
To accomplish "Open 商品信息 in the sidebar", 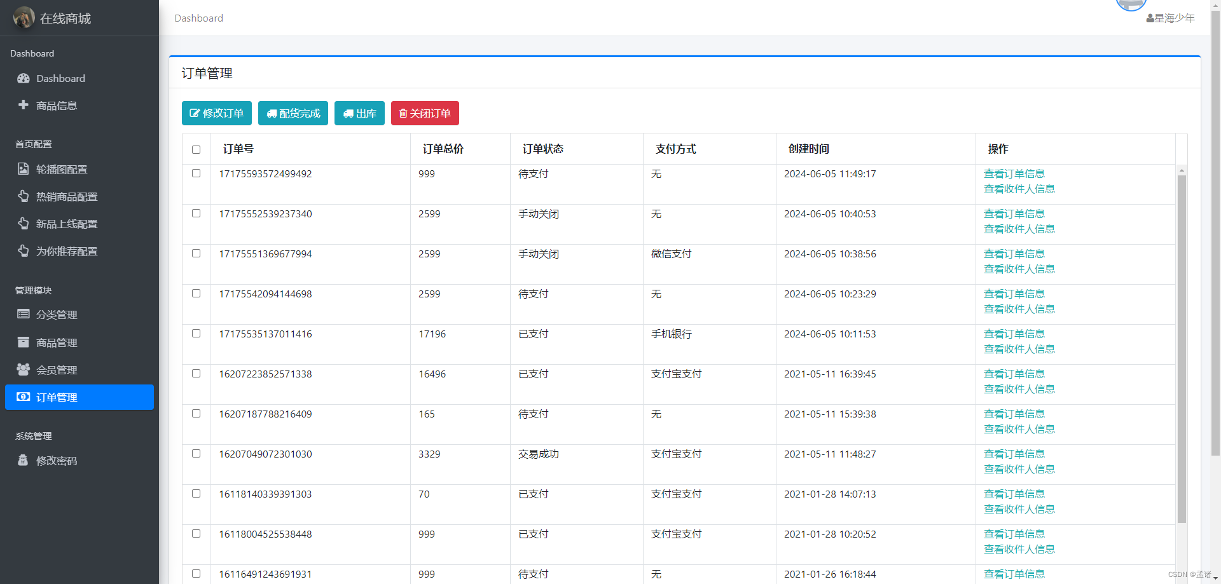I will pos(79,105).
